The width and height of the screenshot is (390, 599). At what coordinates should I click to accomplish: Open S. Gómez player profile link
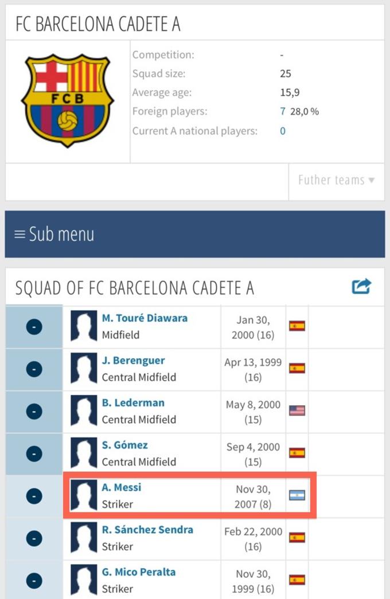[124, 445]
